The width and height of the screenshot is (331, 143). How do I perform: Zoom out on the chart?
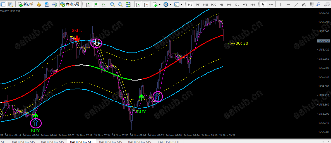pos(120,4)
